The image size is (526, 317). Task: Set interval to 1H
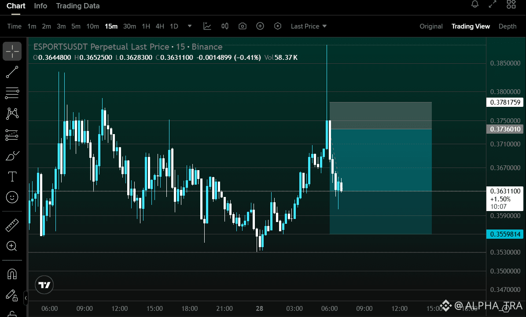coord(146,26)
